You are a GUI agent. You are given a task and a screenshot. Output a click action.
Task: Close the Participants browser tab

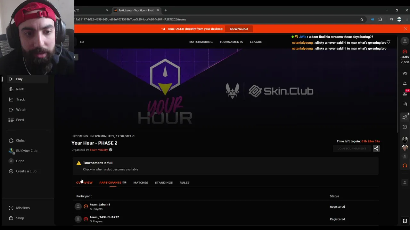158,10
